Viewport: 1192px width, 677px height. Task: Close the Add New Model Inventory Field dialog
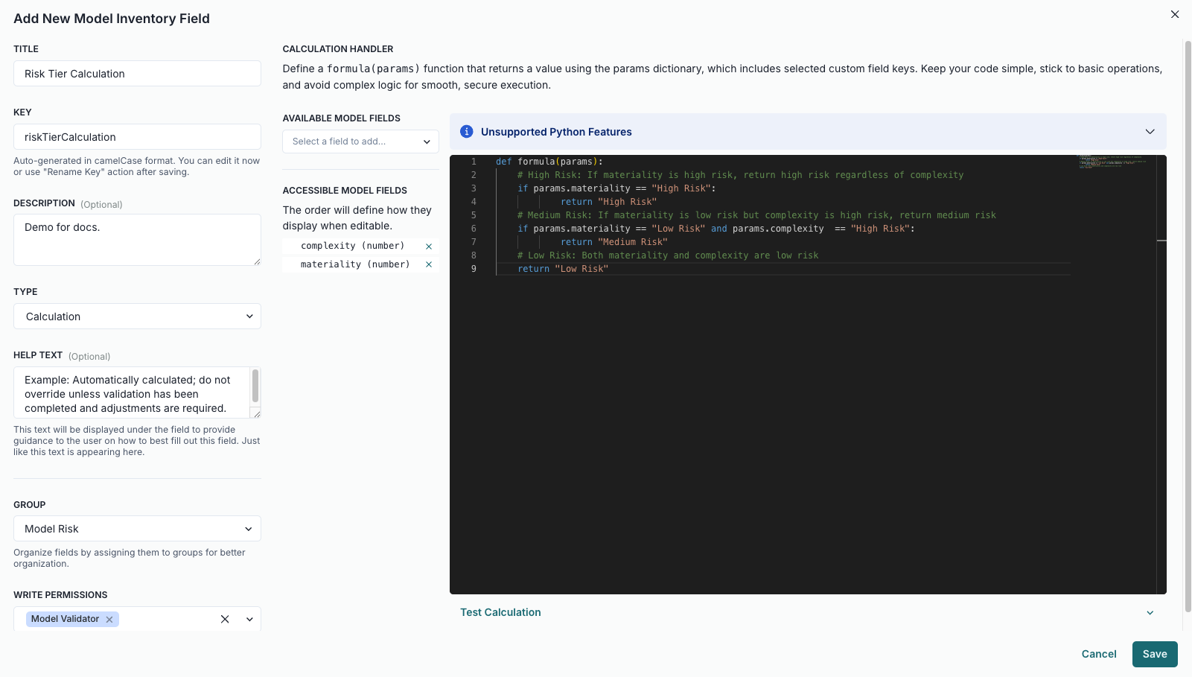1175,14
